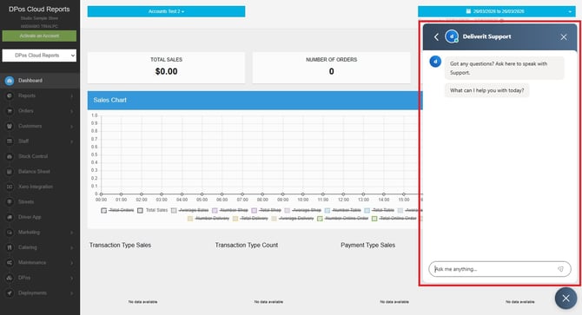The height and width of the screenshot is (315, 582).
Task: Expand the Reports submenu chevron
Action: pyautogui.click(x=71, y=96)
